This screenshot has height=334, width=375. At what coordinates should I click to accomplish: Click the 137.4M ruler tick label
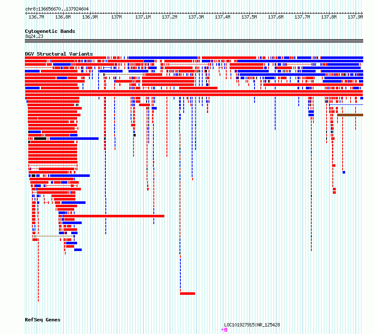[x=222, y=17]
